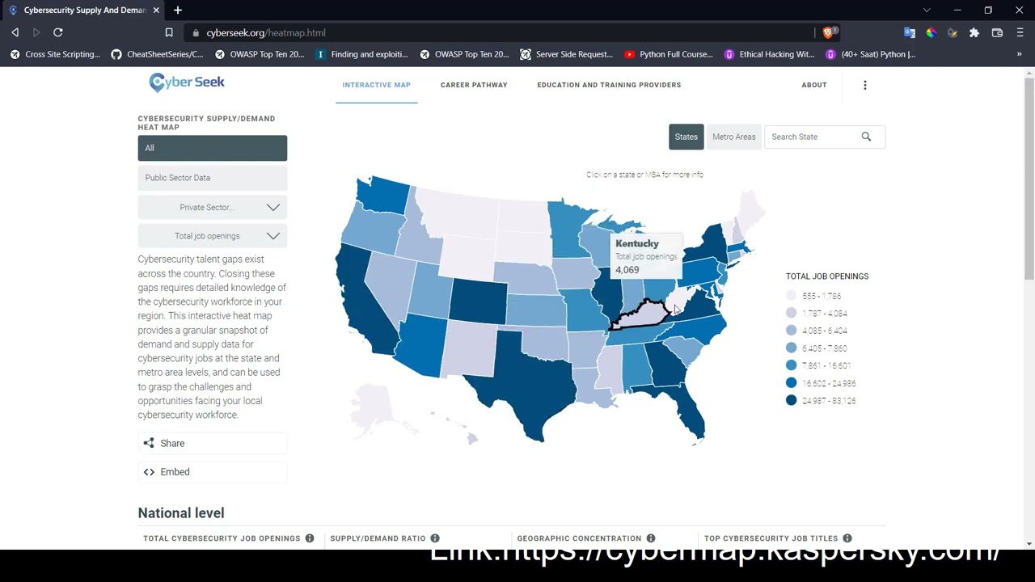Screen dimensions: 1035x582
Task: Click the page vertical scrollbar
Action: point(1029,178)
